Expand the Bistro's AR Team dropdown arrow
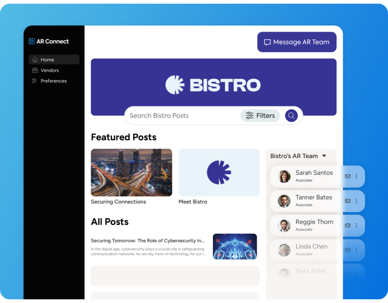Image resolution: width=388 pixels, height=303 pixels. pos(324,156)
